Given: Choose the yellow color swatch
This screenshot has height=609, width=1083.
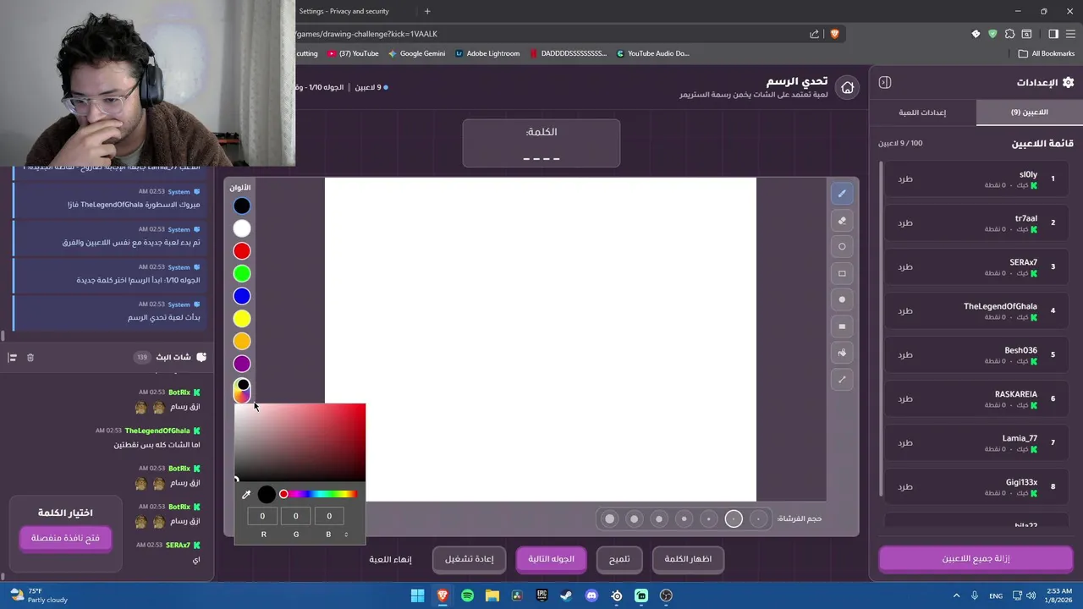Looking at the screenshot, I should coord(242,319).
